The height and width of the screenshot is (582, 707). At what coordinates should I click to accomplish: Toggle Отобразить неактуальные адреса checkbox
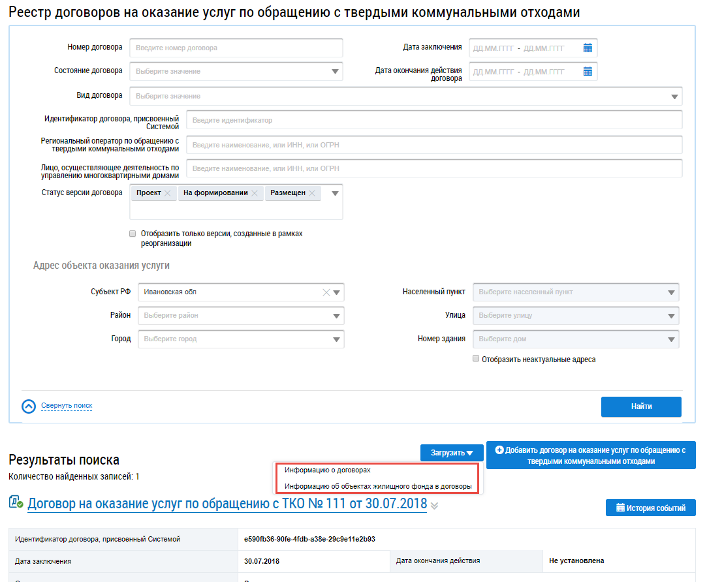tap(476, 359)
